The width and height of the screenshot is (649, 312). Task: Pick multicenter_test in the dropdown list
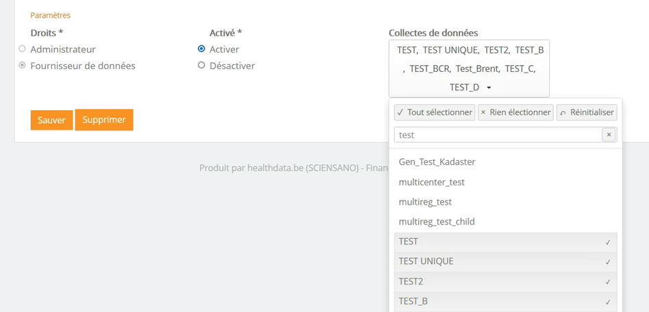431,182
